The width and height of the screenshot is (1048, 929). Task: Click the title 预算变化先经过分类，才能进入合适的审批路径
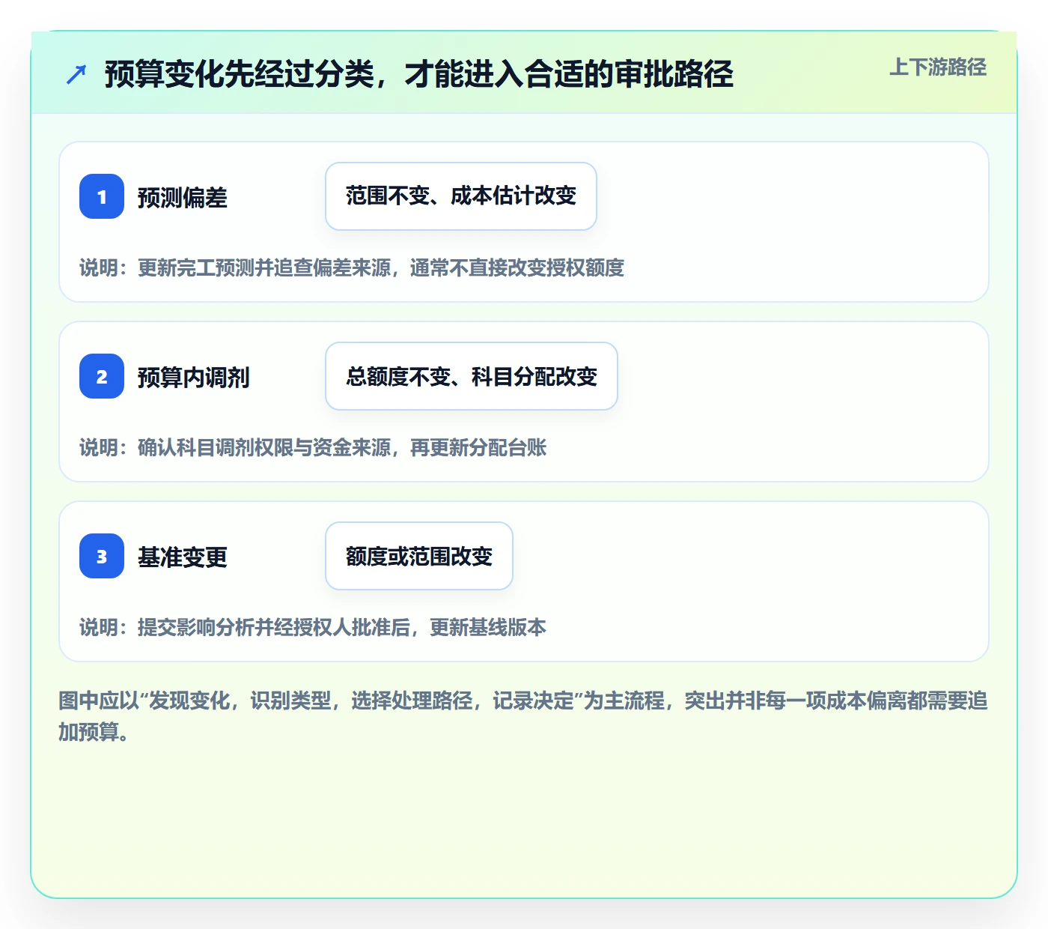[x=419, y=74]
